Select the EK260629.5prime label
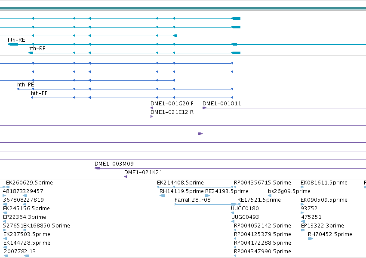The image size is (366, 258). (x=29, y=183)
